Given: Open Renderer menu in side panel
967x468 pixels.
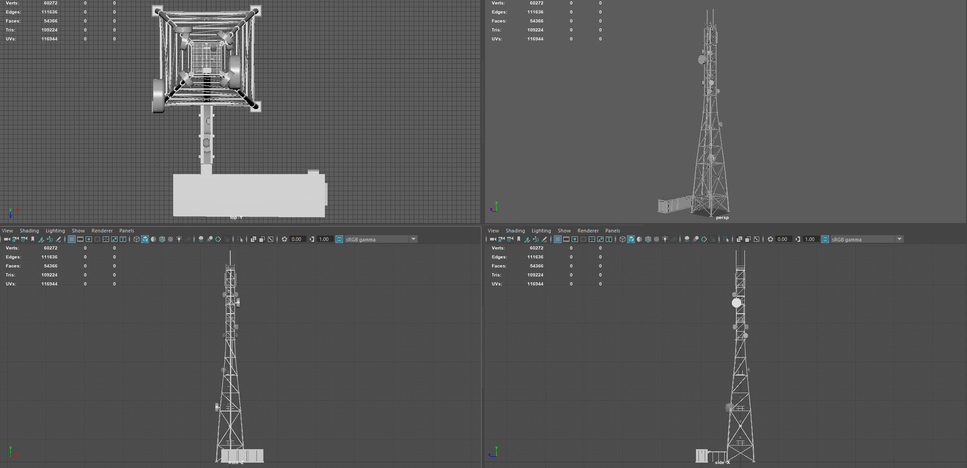Looking at the screenshot, I should (588, 231).
